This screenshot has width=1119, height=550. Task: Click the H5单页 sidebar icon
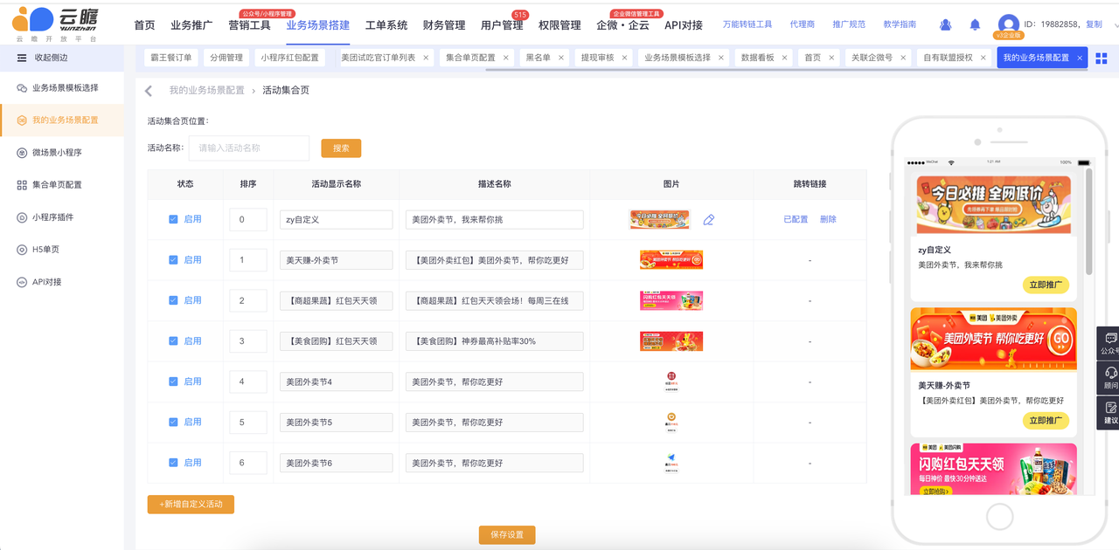click(22, 250)
